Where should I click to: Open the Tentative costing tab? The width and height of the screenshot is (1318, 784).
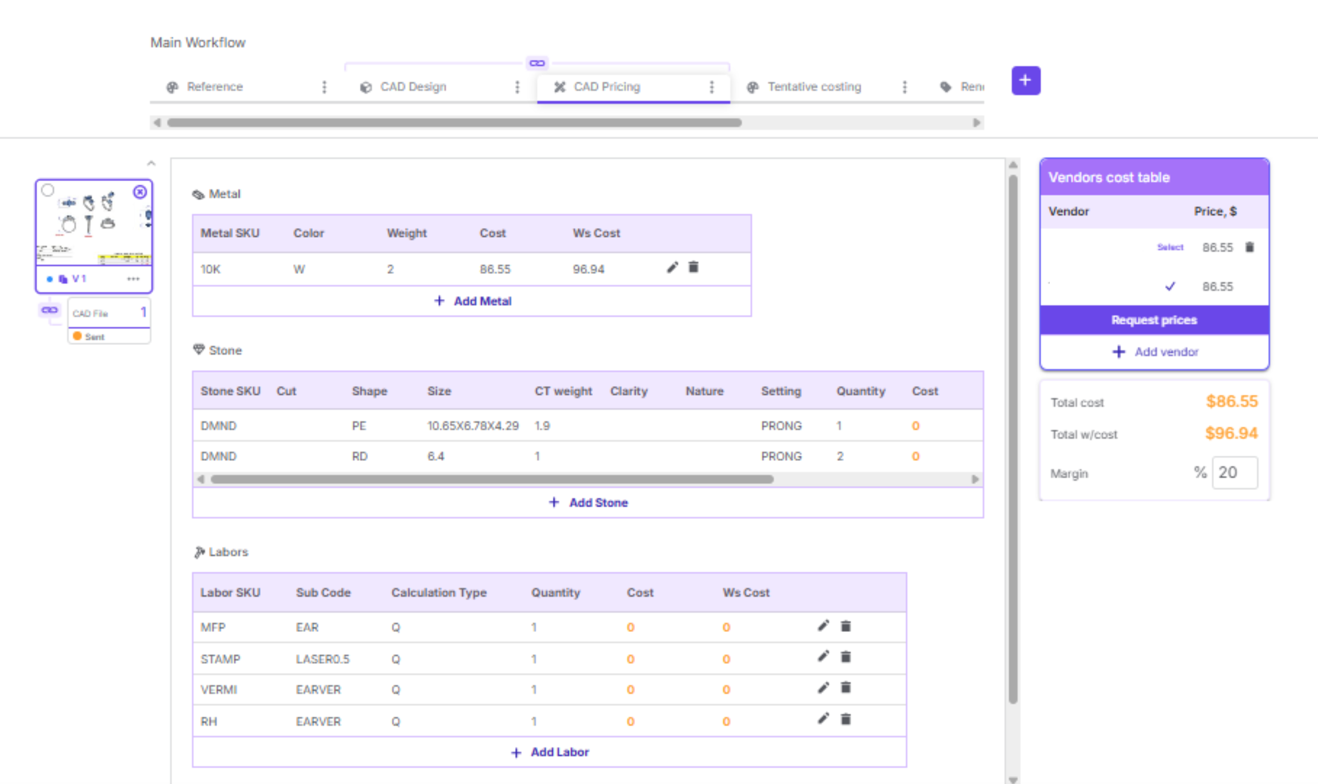coord(814,87)
